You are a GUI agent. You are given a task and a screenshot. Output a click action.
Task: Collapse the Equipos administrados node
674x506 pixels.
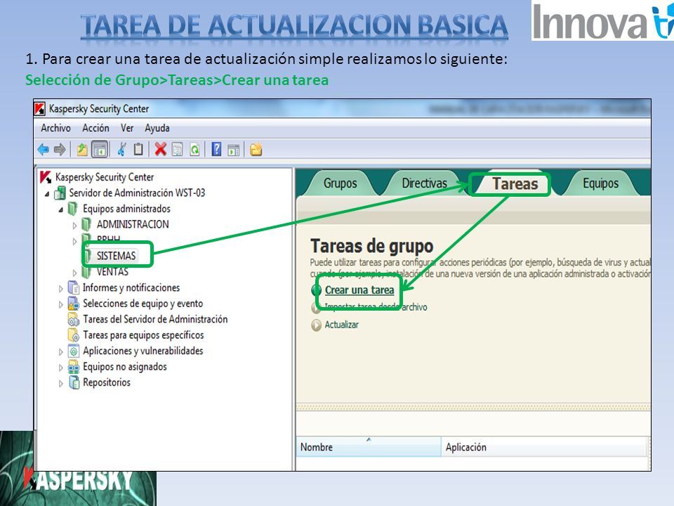[x=60, y=209]
